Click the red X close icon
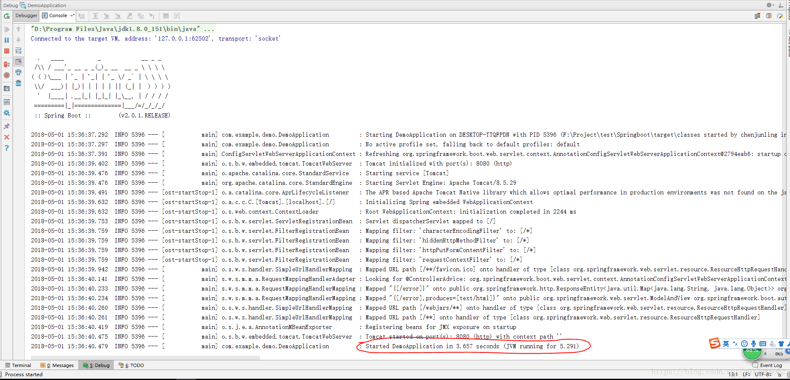 7,137
